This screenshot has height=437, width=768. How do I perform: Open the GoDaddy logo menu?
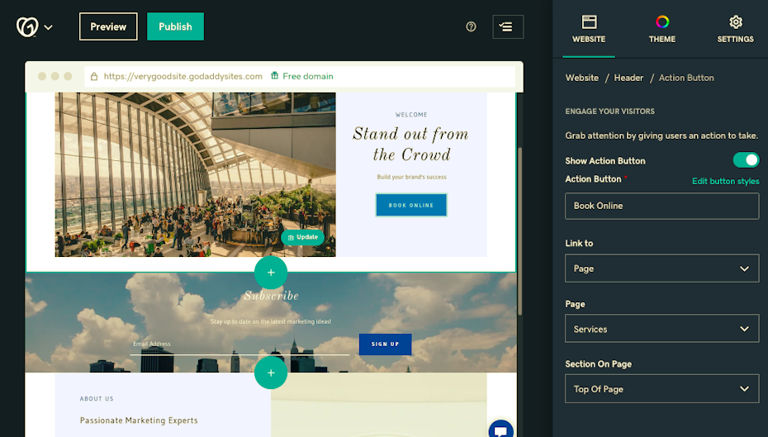pos(35,27)
